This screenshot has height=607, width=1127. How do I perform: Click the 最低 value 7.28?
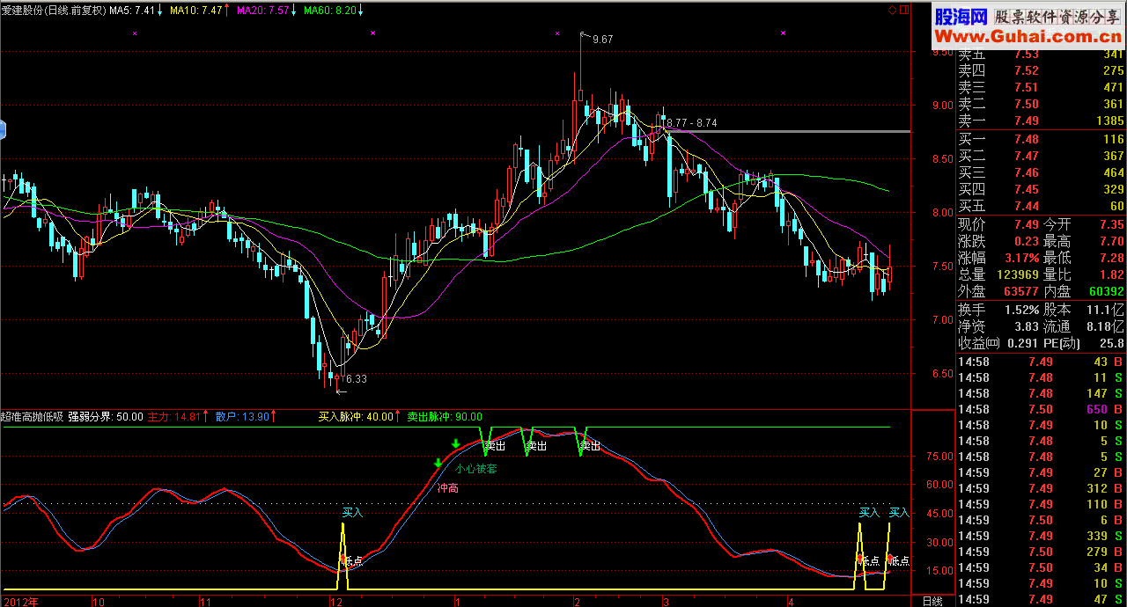(1111, 258)
